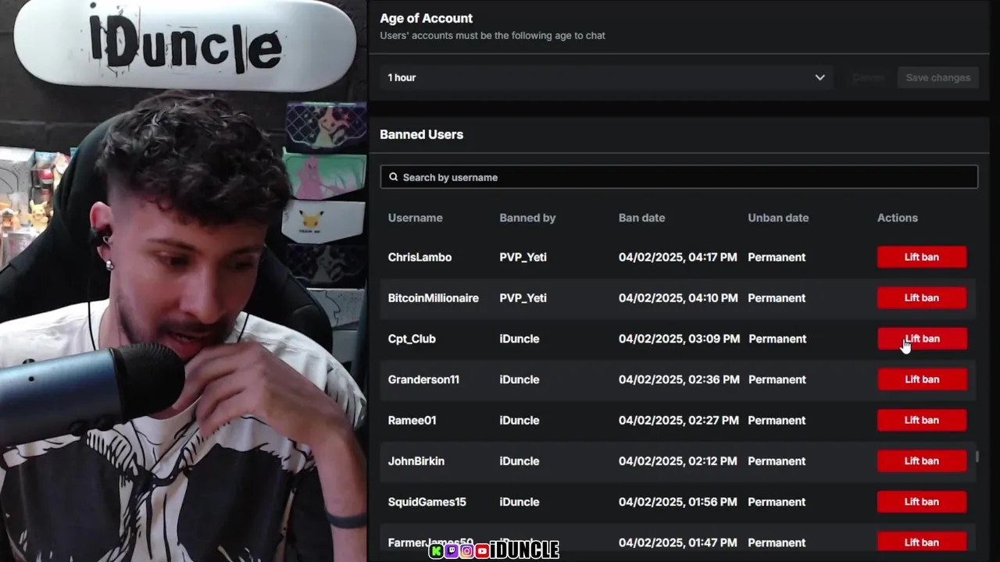Click the Kick logo icon in overlay
This screenshot has width=1000, height=562.
click(437, 551)
